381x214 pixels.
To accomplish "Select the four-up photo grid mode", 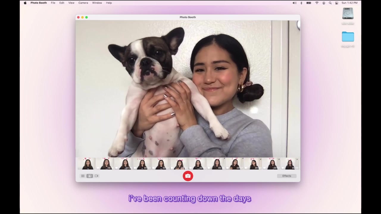I will (83, 176).
